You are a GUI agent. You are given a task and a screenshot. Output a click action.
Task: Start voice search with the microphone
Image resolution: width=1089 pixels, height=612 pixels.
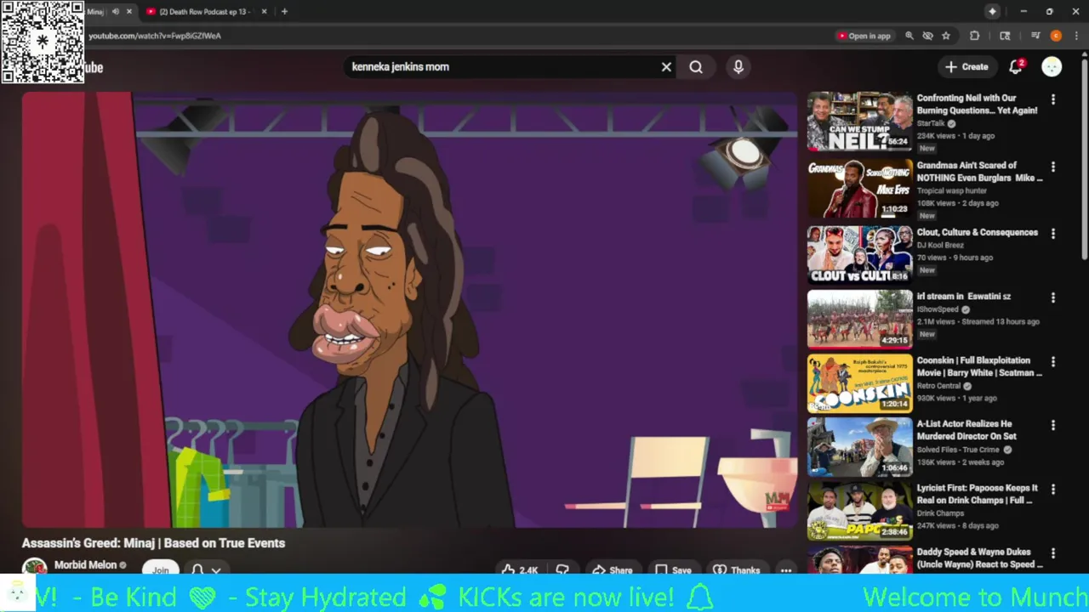[738, 66]
